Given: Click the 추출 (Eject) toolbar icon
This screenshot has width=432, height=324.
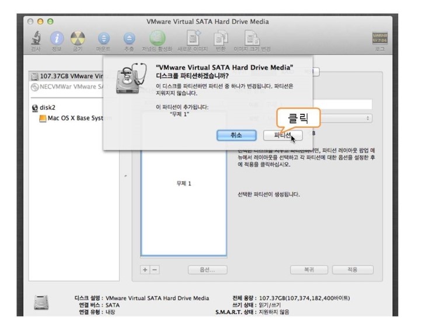Looking at the screenshot, I should (x=129, y=39).
